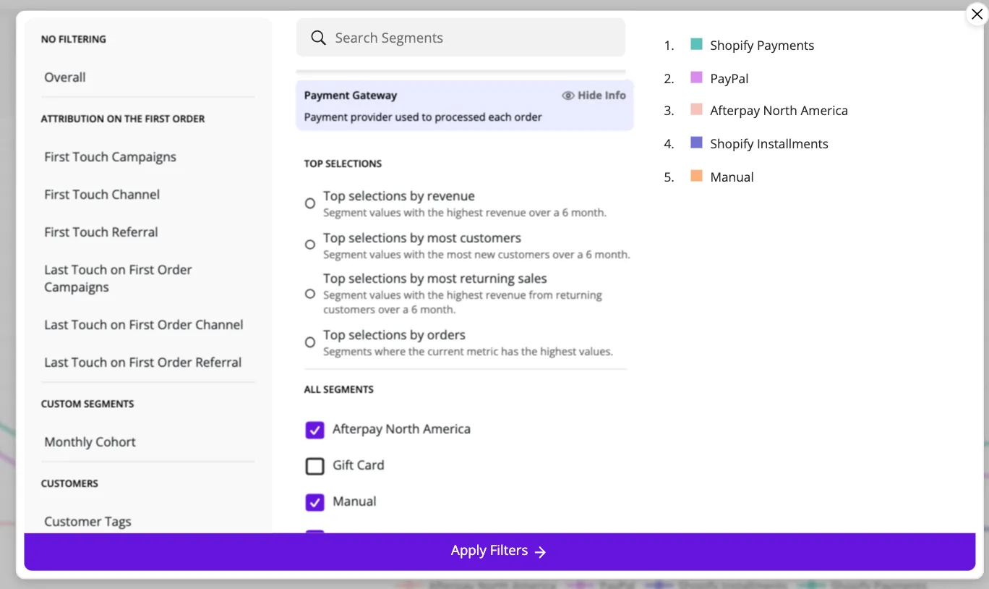Click the arrow on Apply Filters
This screenshot has width=989, height=589.
point(540,552)
